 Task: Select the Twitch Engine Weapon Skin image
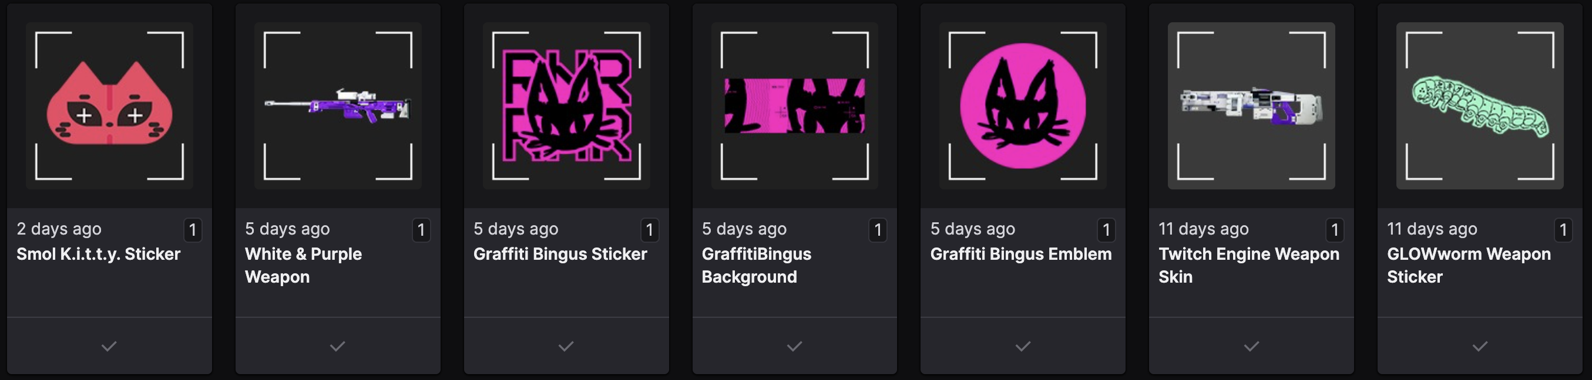(x=1251, y=106)
